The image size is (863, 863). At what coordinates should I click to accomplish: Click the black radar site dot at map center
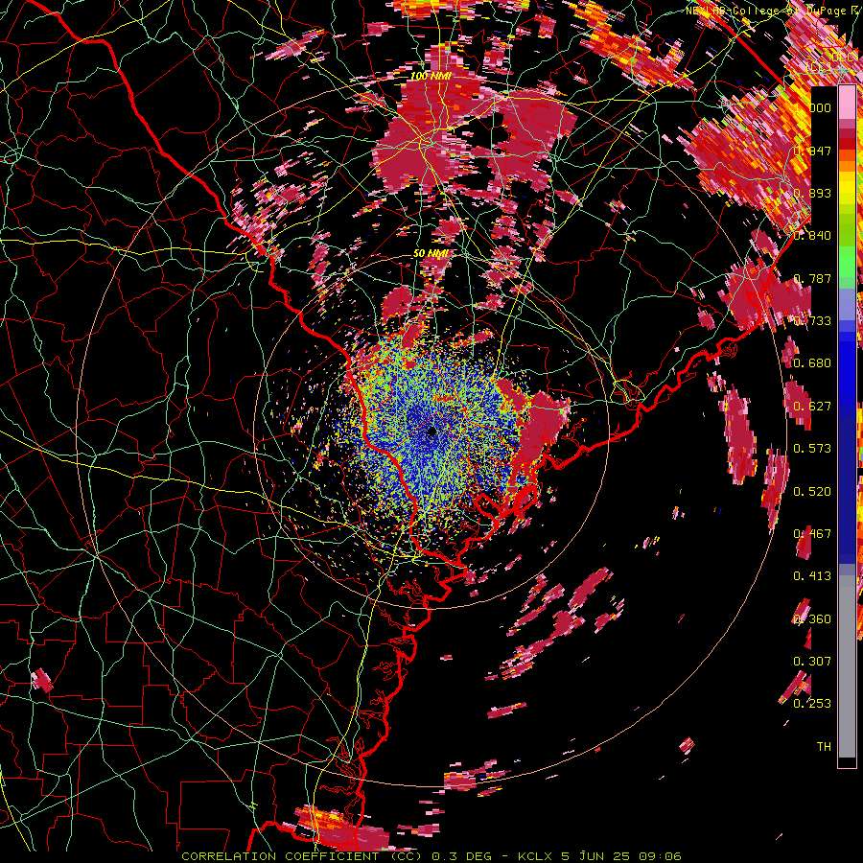pos(431,431)
